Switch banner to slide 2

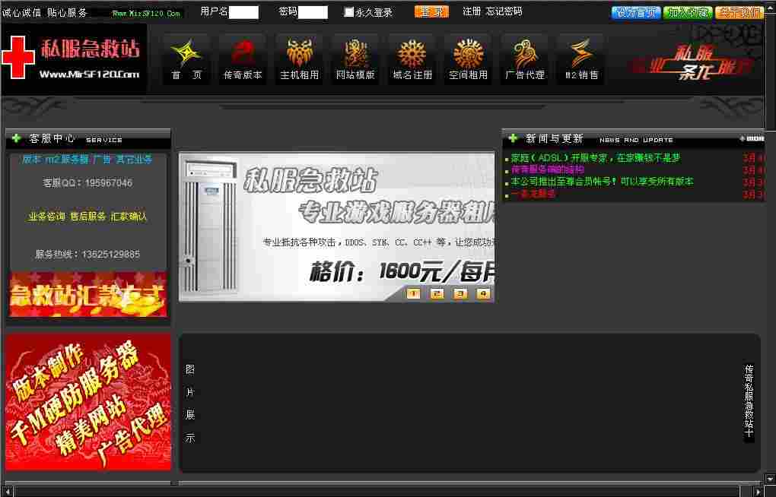[437, 293]
